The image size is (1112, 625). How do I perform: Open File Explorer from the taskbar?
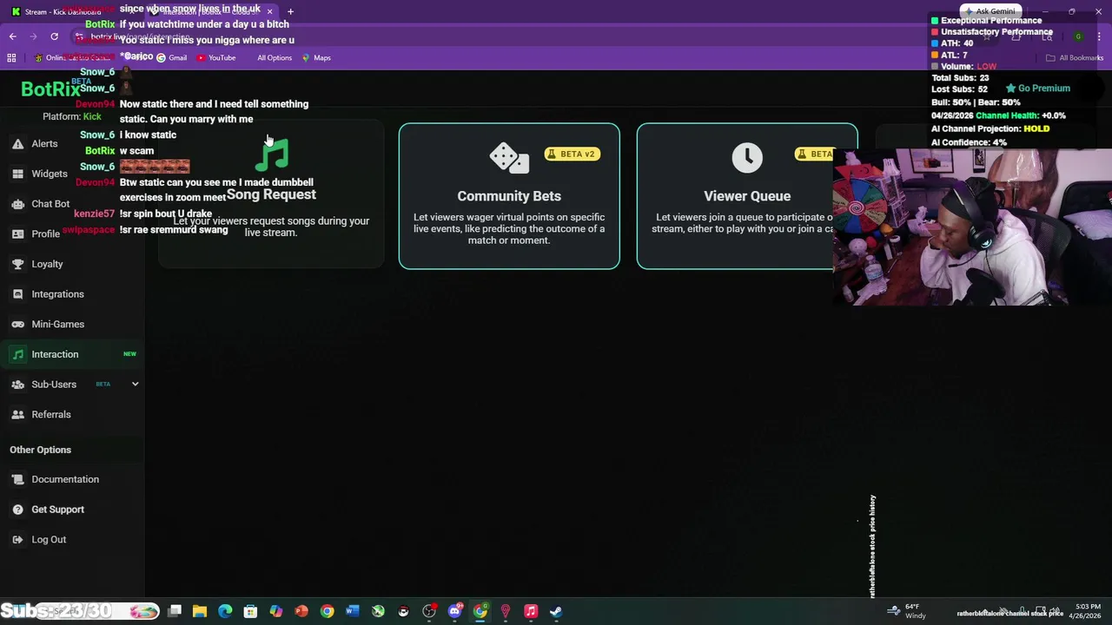200,611
